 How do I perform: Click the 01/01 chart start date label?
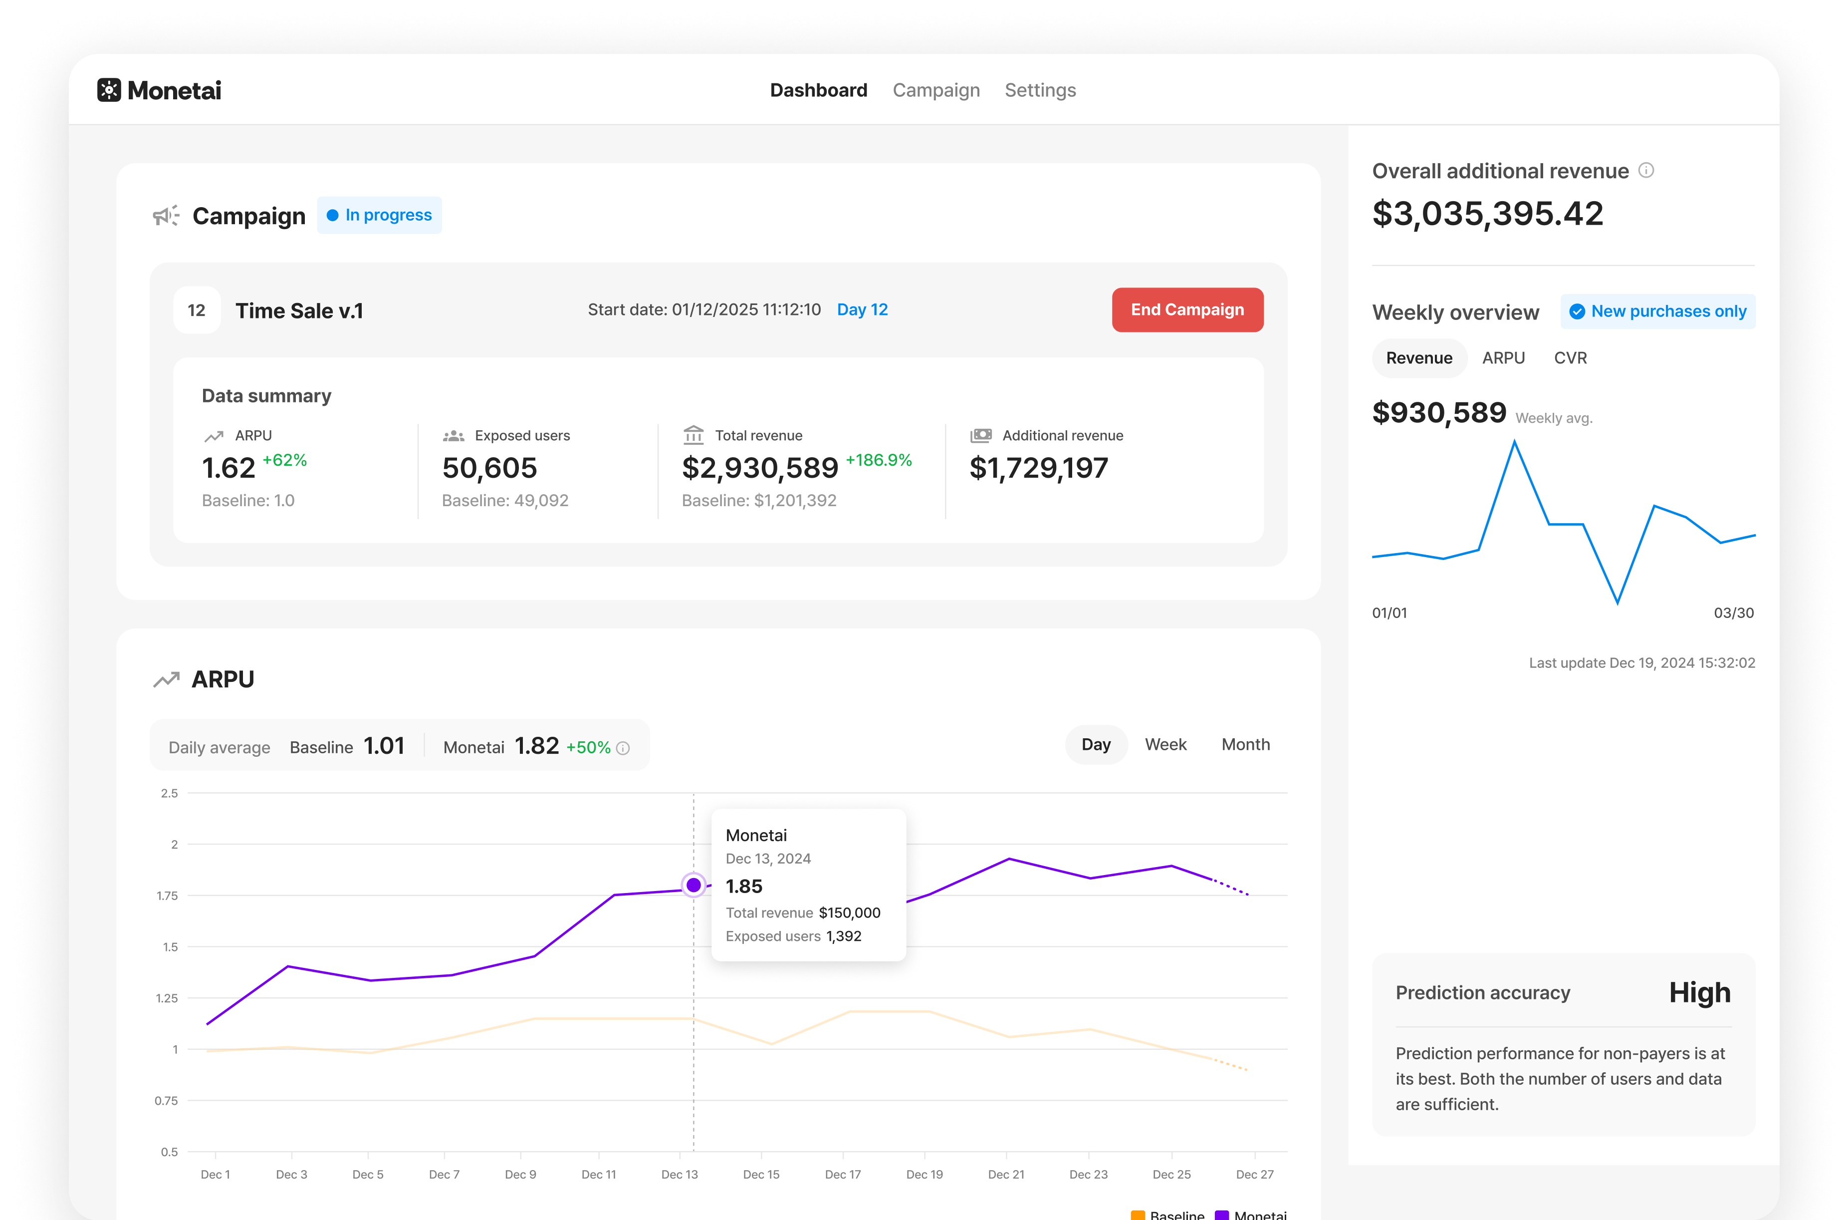click(x=1389, y=613)
